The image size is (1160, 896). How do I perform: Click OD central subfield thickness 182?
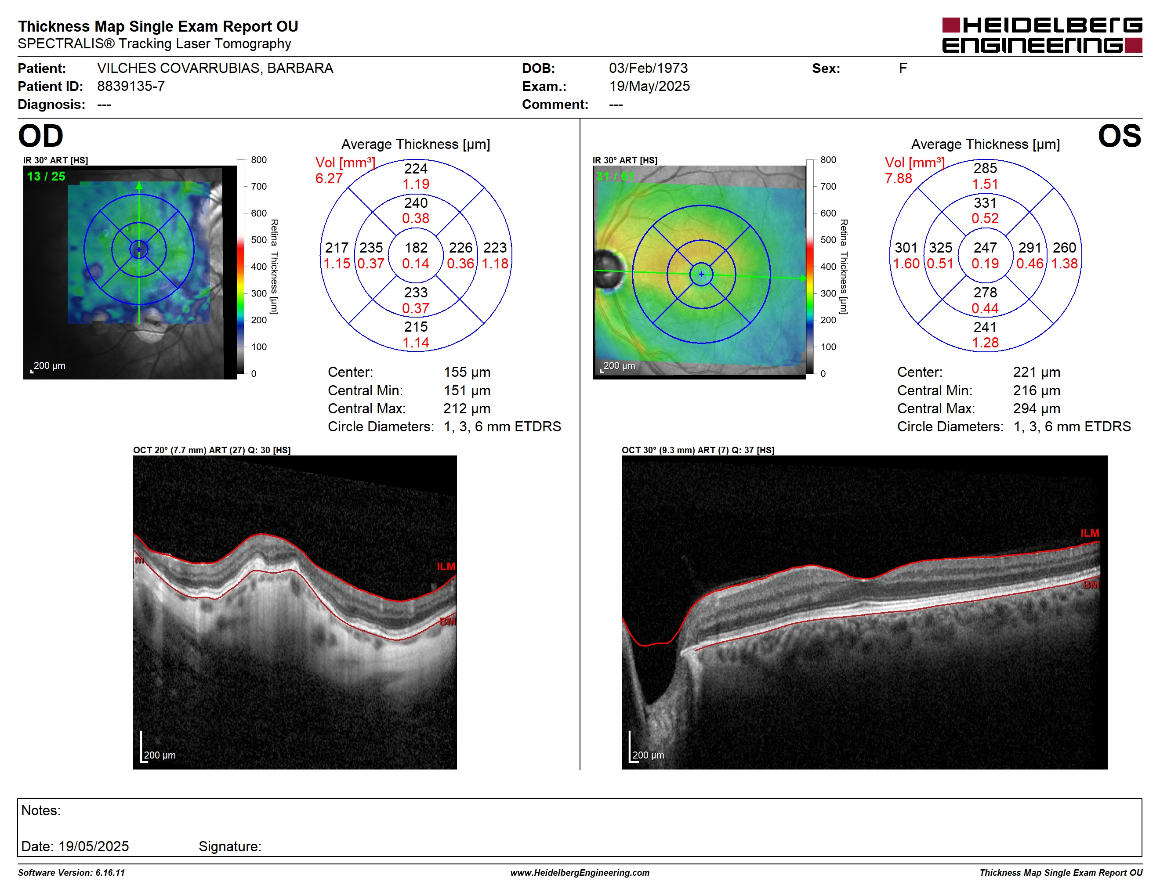pyautogui.click(x=416, y=248)
